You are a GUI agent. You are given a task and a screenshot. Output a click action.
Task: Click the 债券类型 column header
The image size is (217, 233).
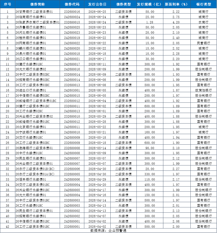(123, 4)
